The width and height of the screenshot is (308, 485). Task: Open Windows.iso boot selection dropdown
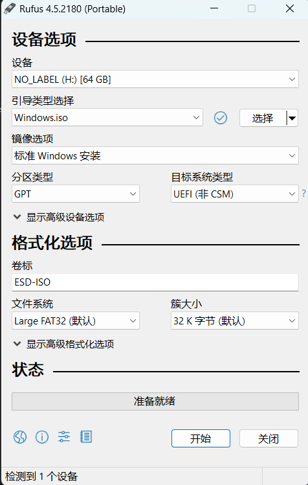107,118
